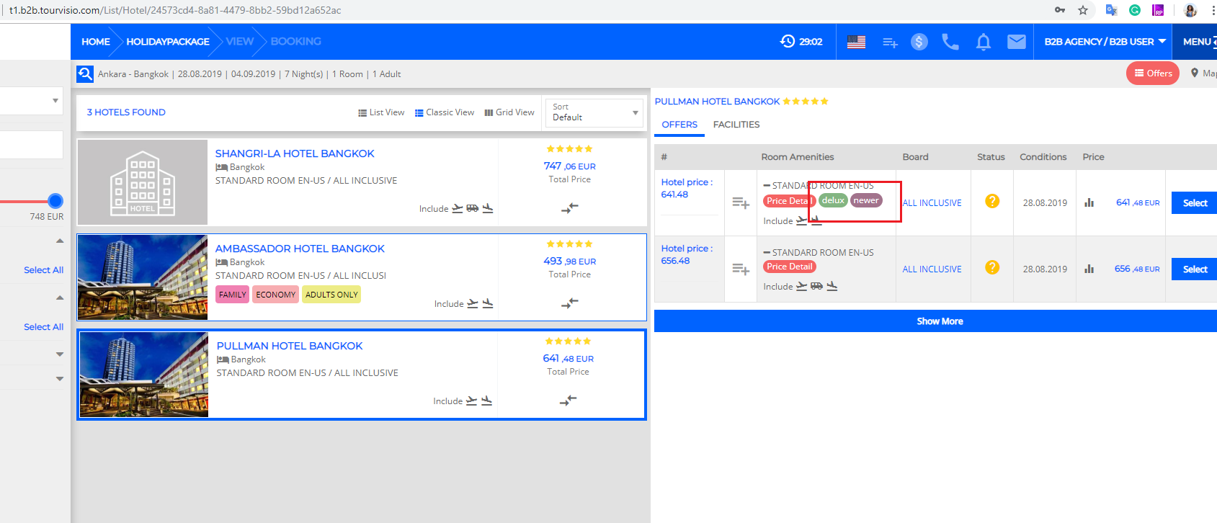1217x523 pixels.
Task: Click the phone contact icon
Action: pos(950,42)
